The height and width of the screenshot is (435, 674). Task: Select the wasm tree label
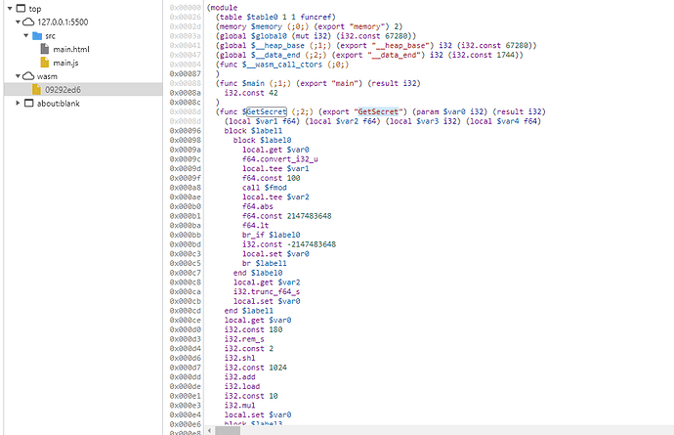pos(47,76)
